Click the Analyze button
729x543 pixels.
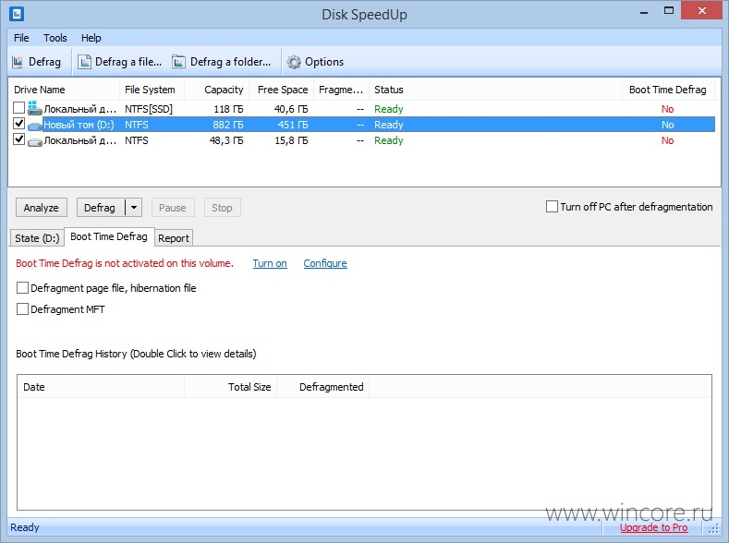click(x=42, y=208)
